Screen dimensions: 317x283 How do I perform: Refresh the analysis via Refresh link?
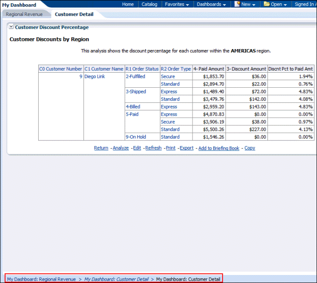[x=153, y=148]
